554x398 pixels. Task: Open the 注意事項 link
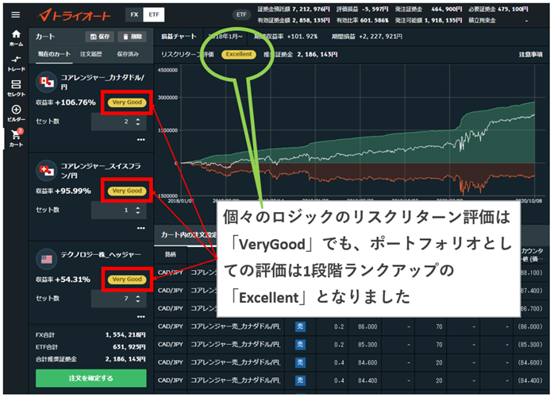tap(530, 54)
